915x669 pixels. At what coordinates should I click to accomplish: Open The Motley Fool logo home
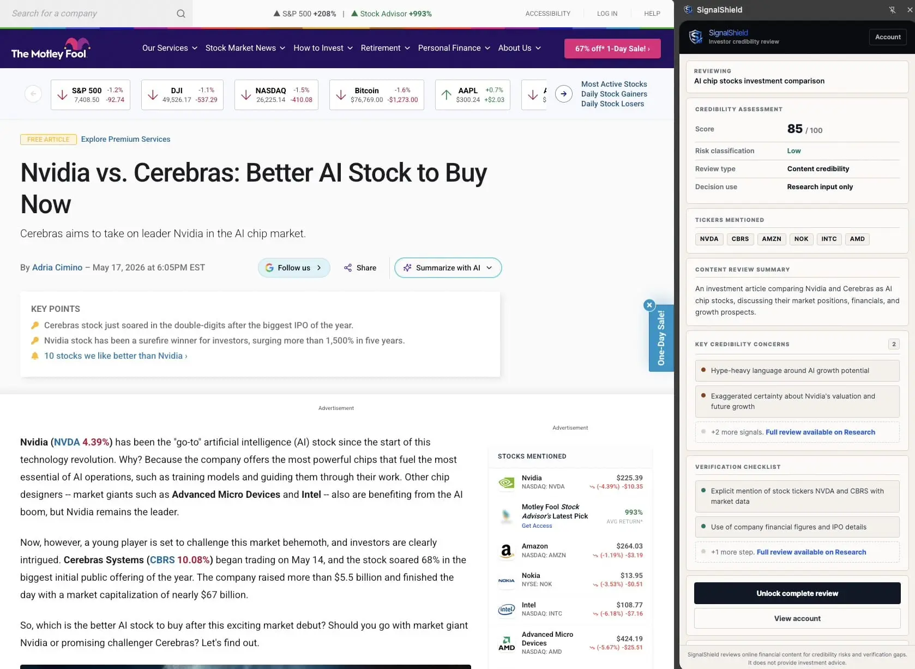(x=51, y=49)
